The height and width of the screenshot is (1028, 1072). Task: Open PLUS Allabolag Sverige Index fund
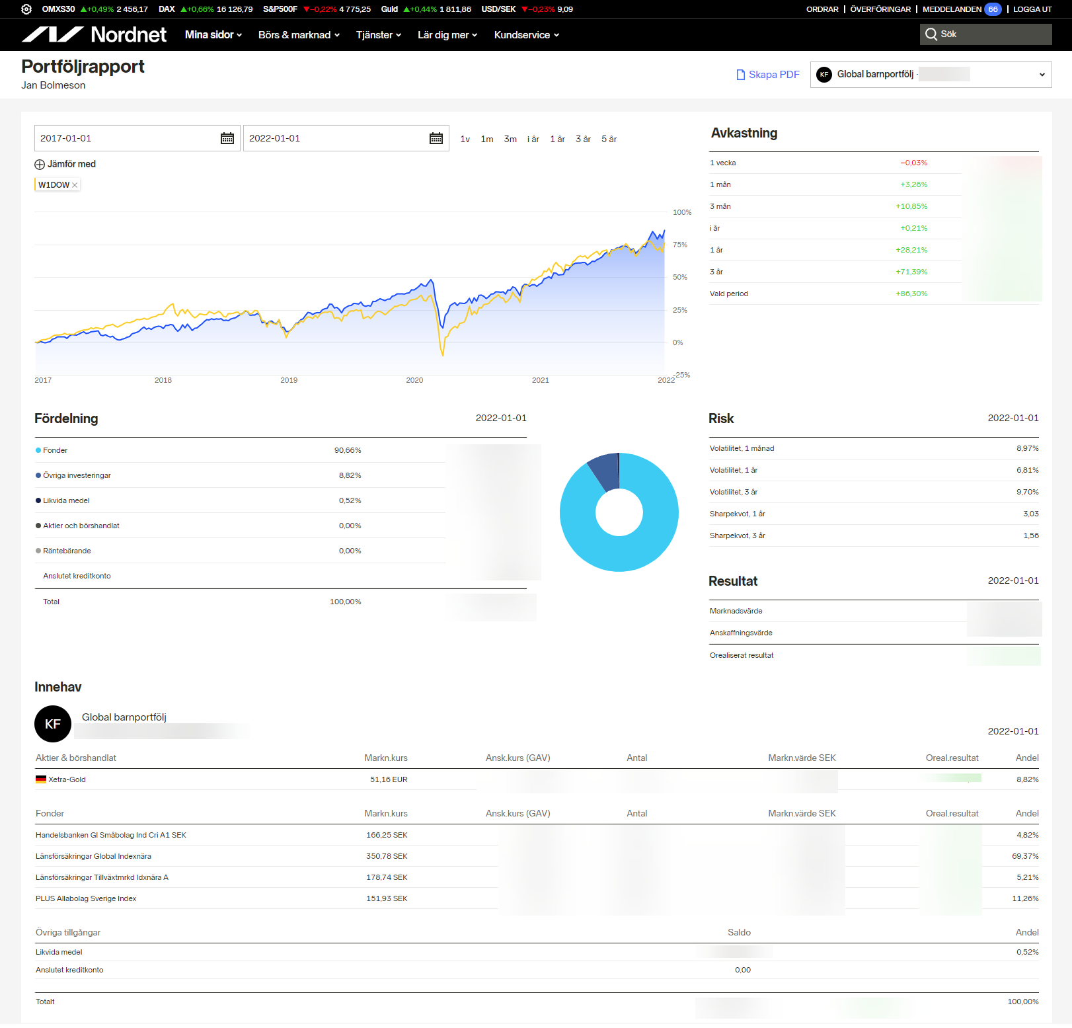pyautogui.click(x=86, y=898)
